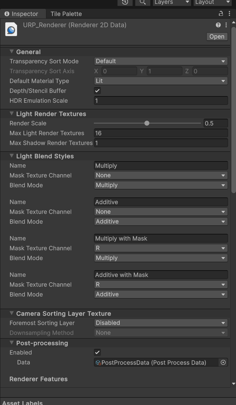Disable the Post-processing Enabled checkbox

[x=97, y=353]
